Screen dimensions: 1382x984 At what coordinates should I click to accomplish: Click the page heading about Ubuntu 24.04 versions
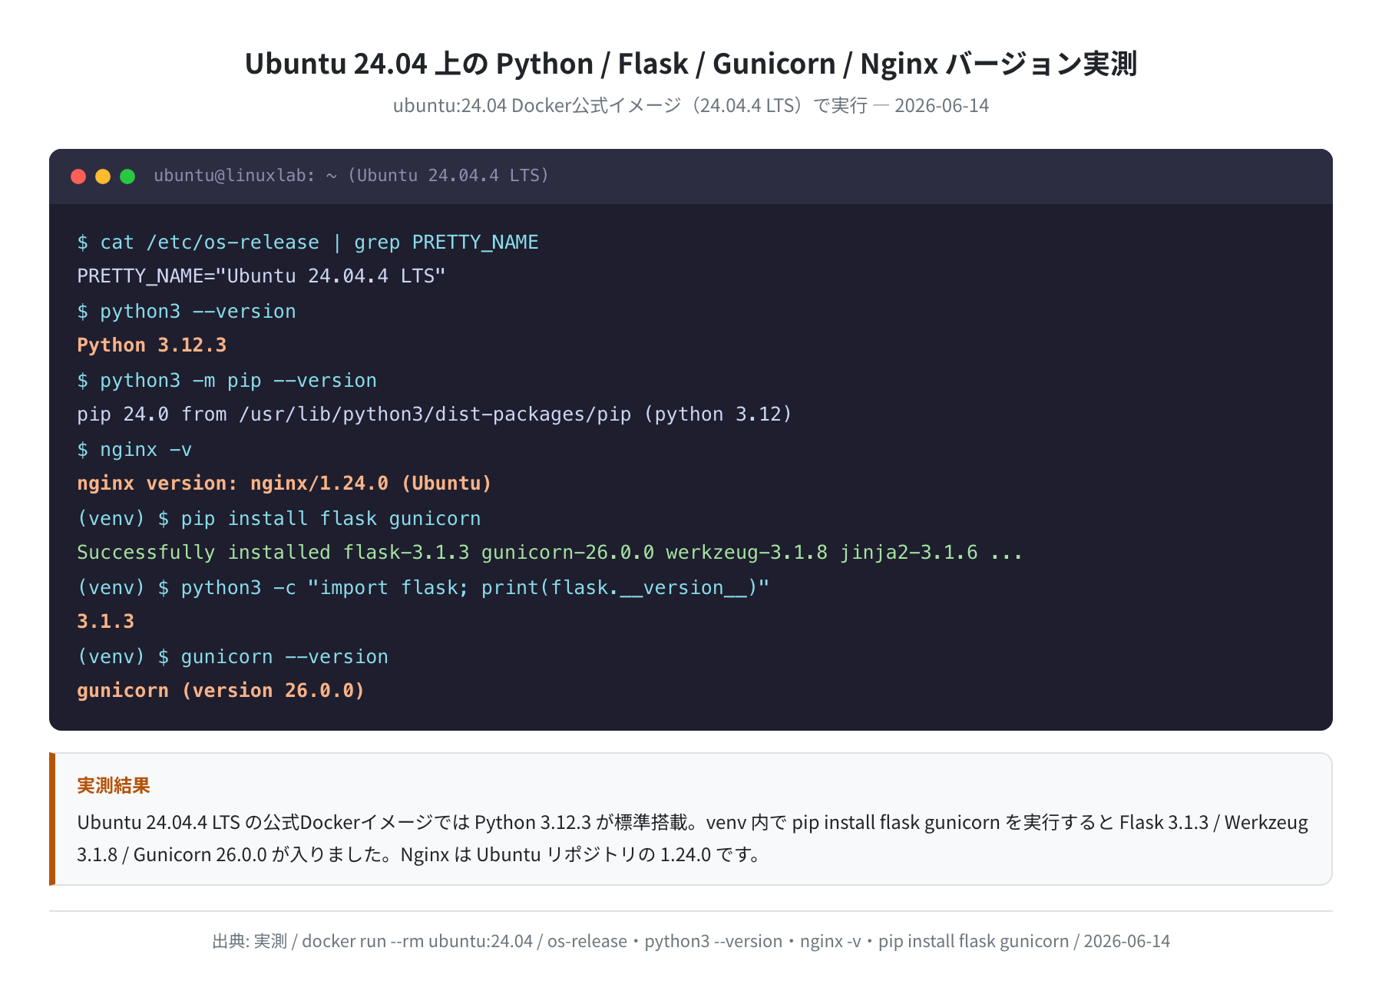[691, 64]
